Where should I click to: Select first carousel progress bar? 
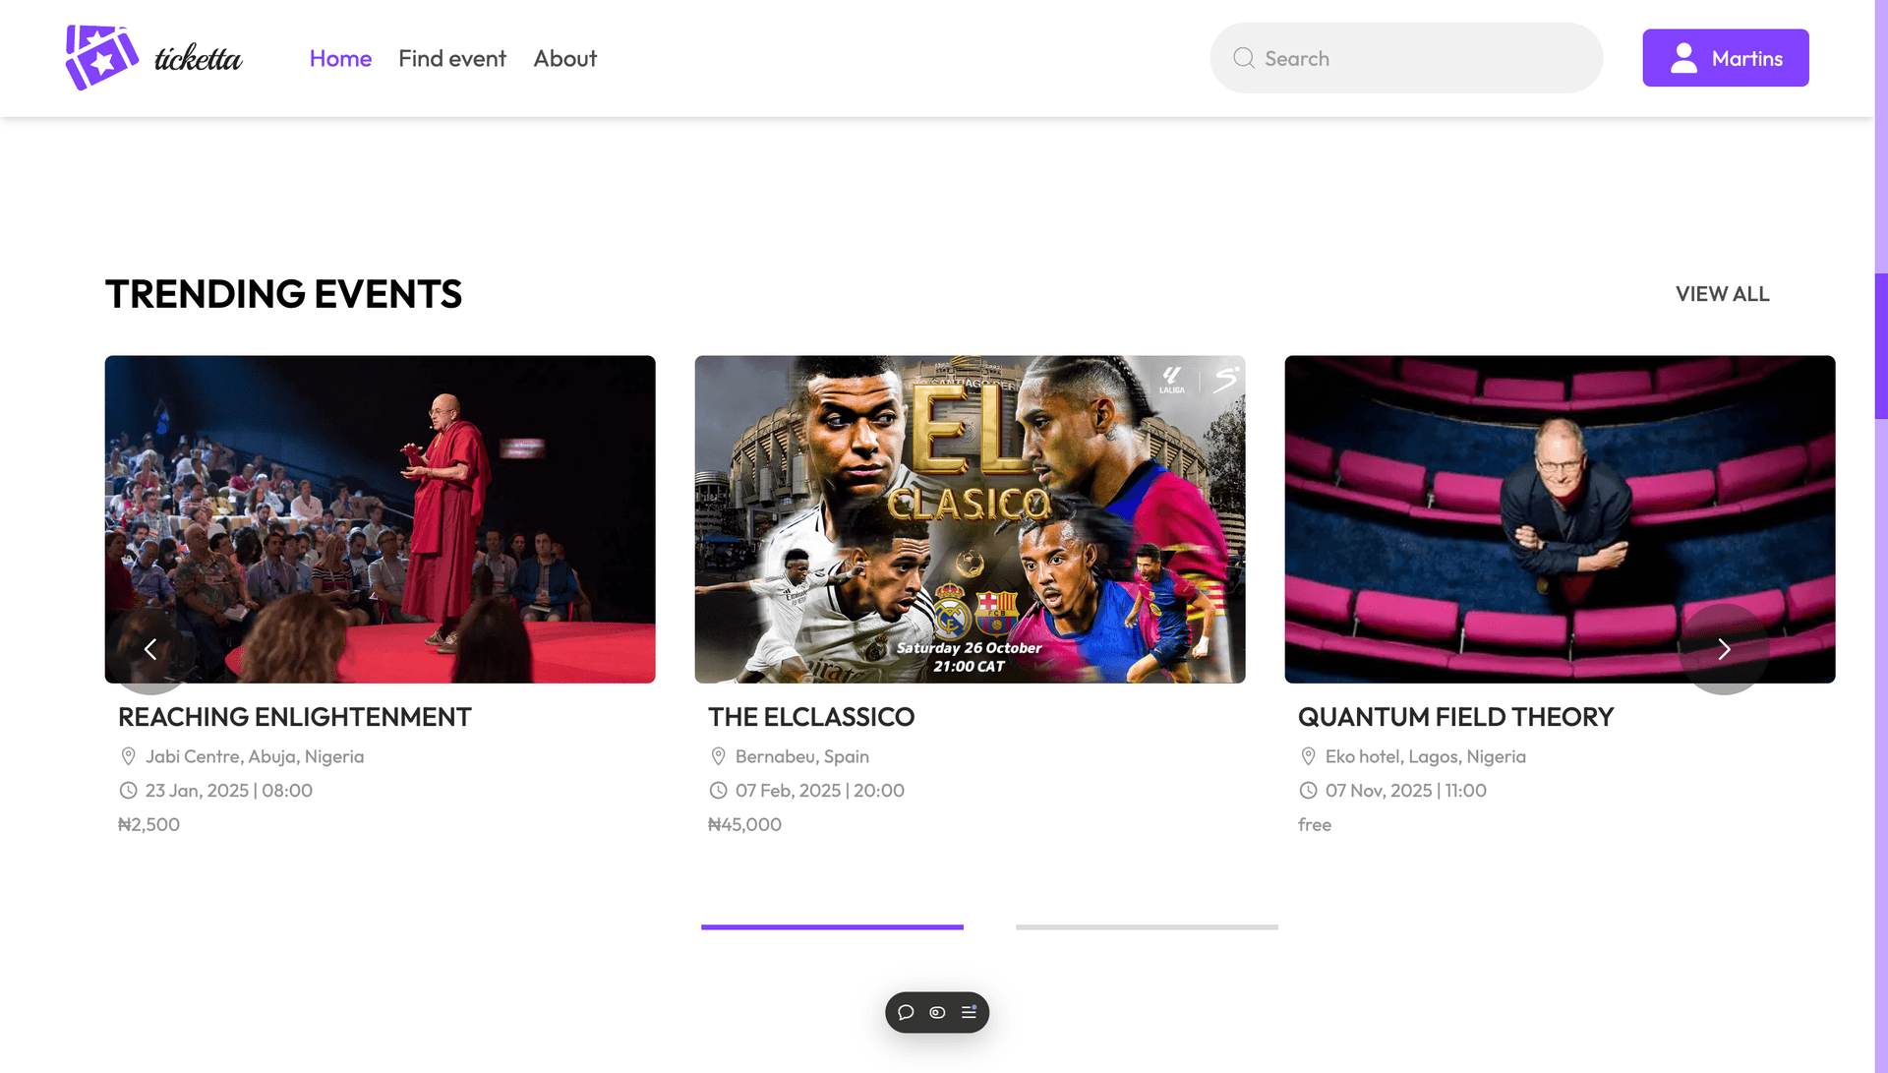click(x=832, y=926)
